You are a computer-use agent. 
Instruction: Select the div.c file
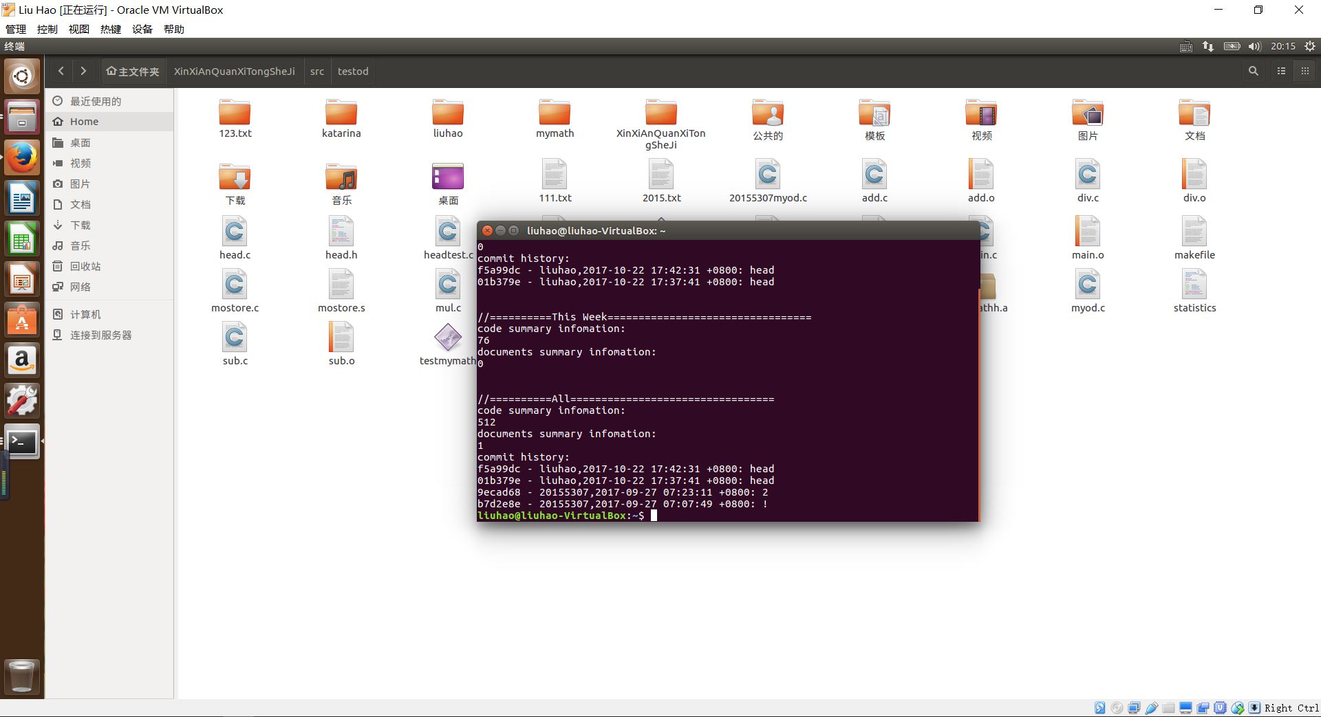1088,180
